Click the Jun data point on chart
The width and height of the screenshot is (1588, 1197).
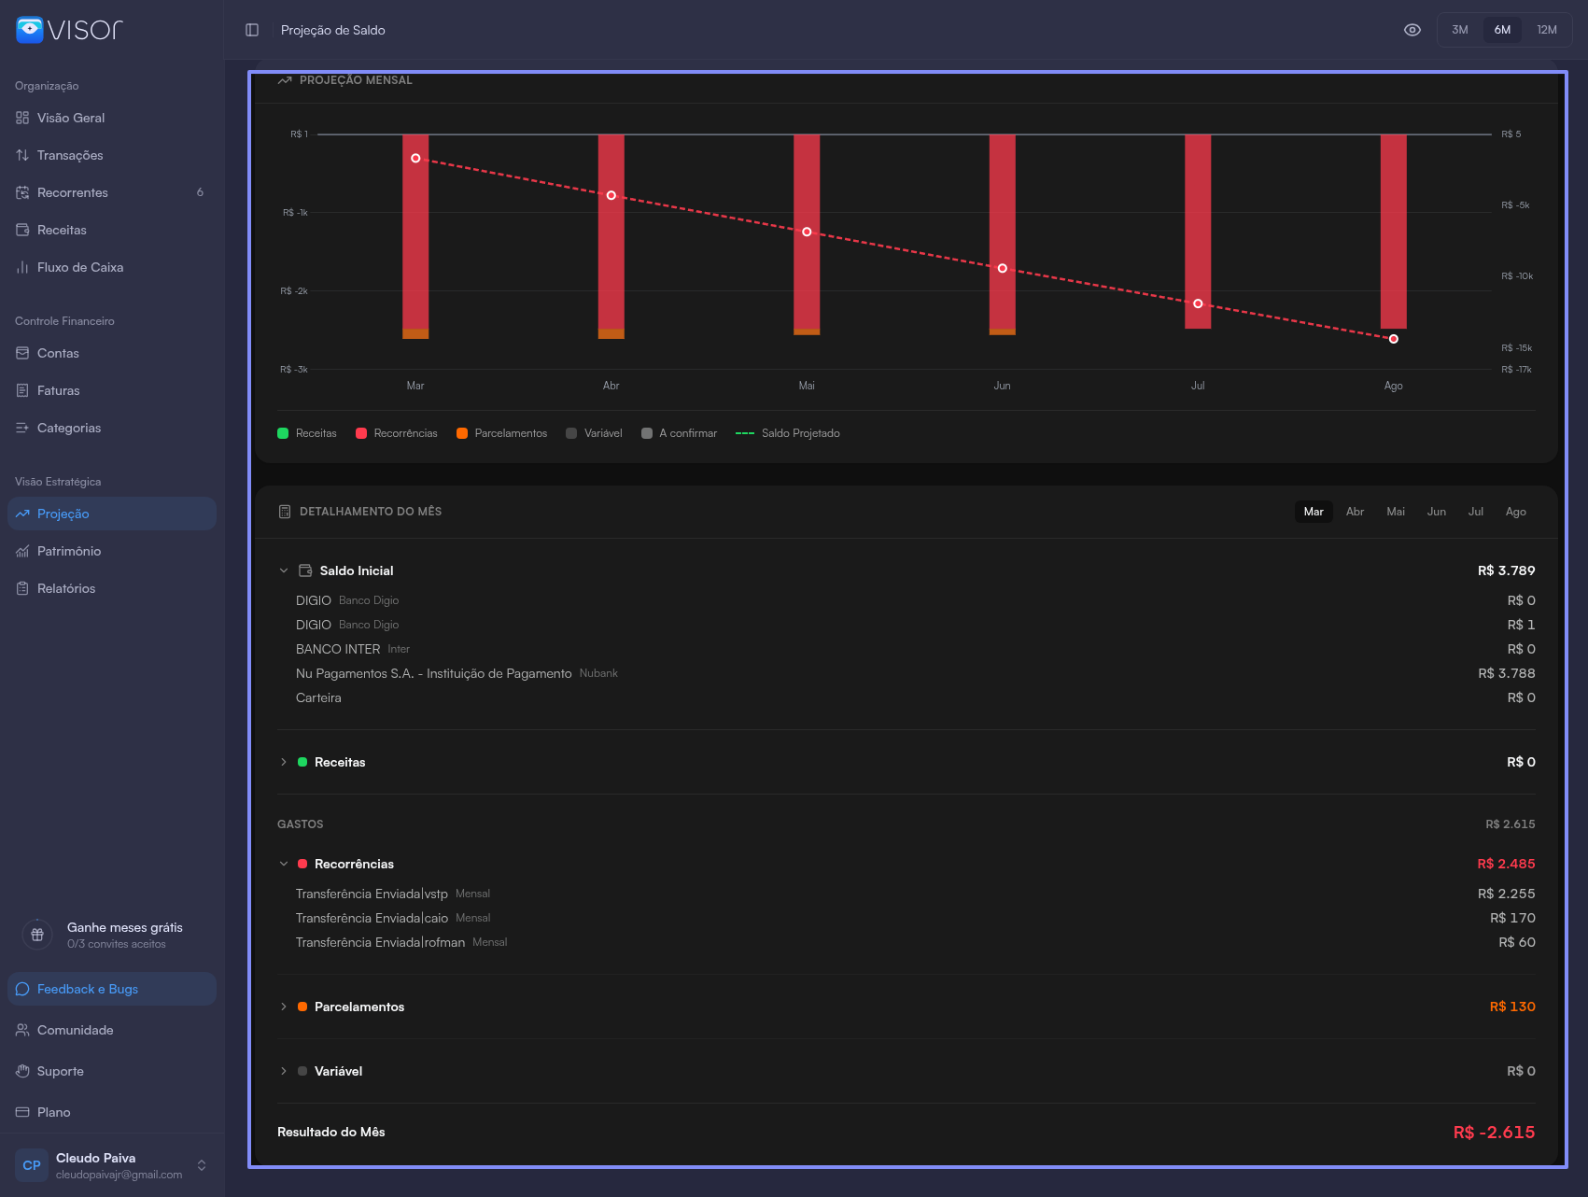pyautogui.click(x=1003, y=268)
